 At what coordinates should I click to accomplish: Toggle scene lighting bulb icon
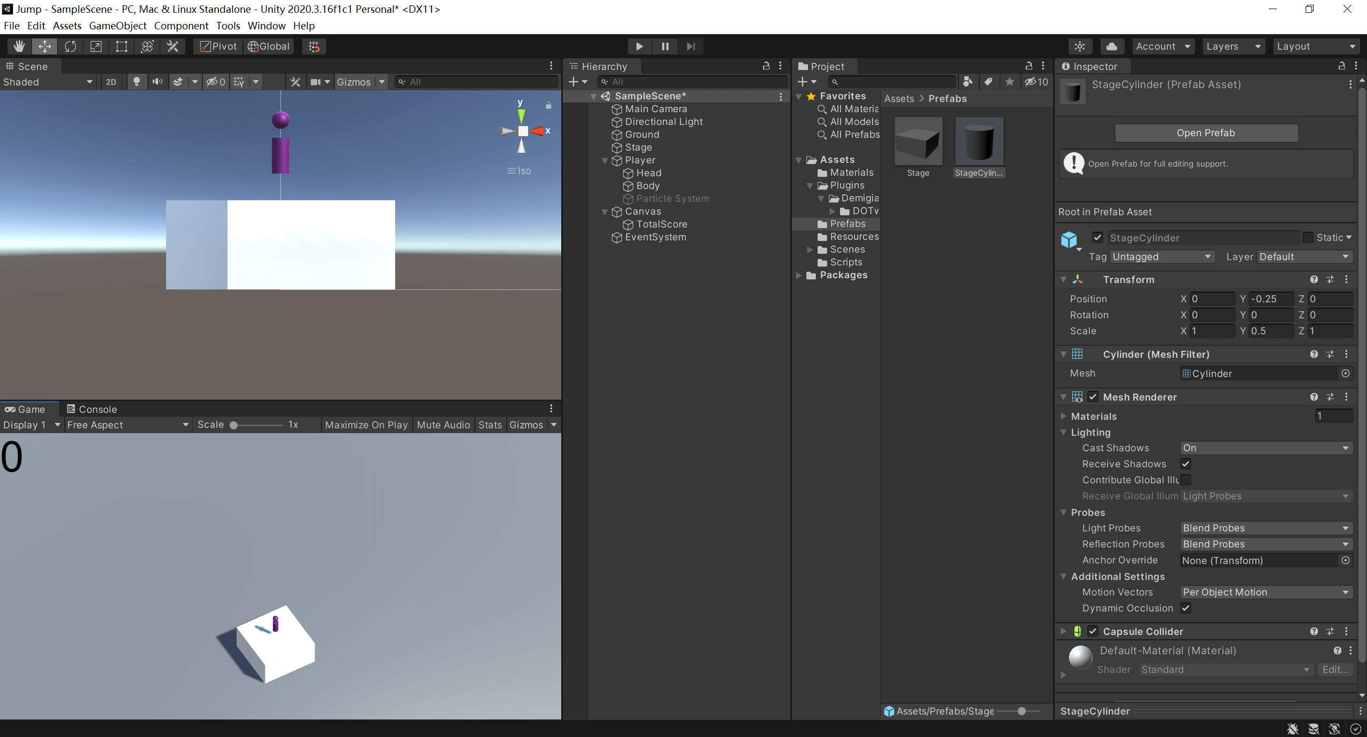(137, 82)
